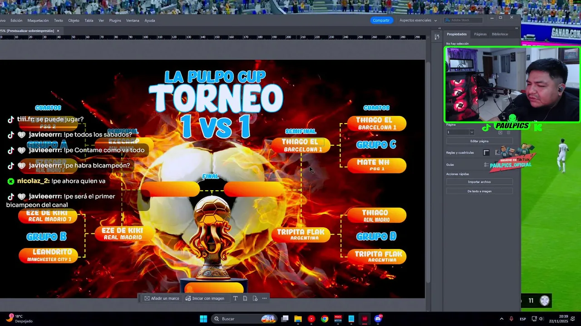Switch to the Bibliotecas panel tab

point(500,34)
